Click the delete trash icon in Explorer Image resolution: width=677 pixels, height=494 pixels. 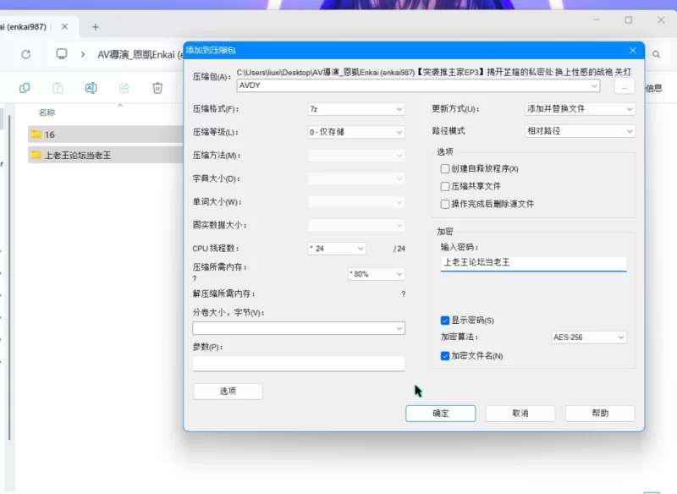click(x=157, y=88)
